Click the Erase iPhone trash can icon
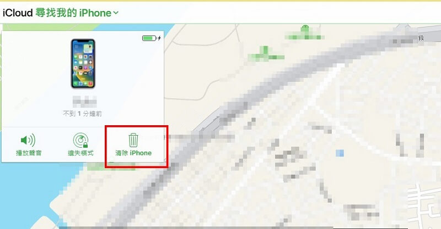This screenshot has width=441, height=229. pyautogui.click(x=133, y=140)
